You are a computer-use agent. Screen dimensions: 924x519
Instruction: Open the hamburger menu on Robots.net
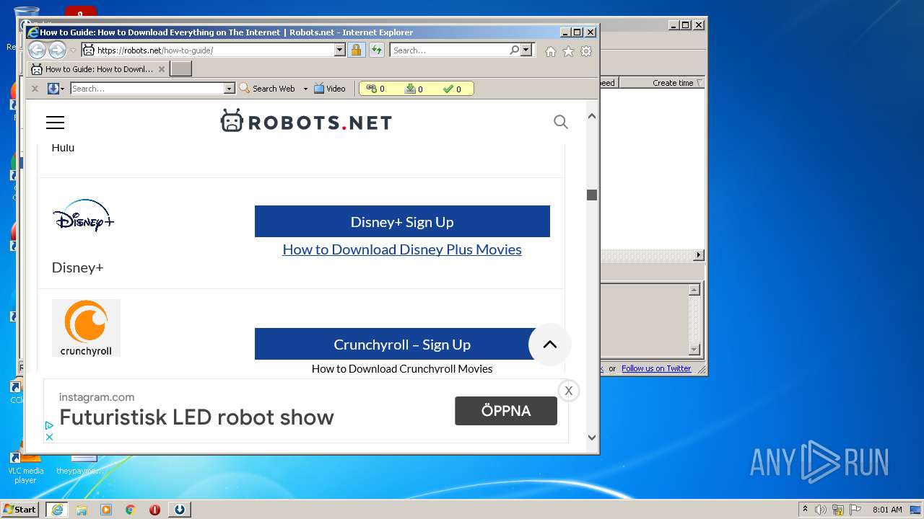tap(55, 123)
